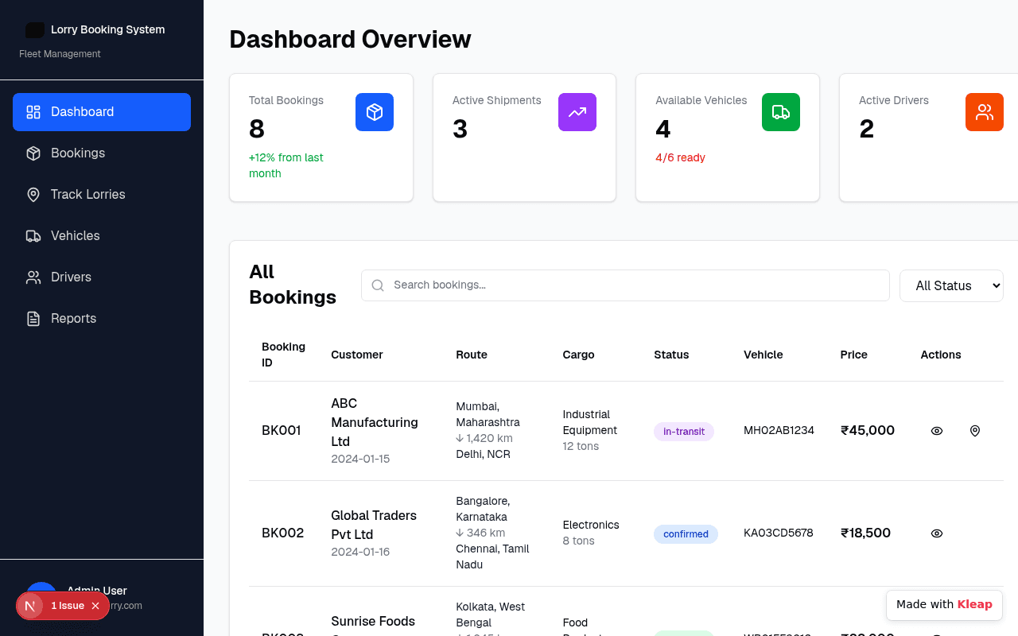Click the Active Drivers card
Image resolution: width=1018 pixels, height=636 pixels.
[x=929, y=138]
